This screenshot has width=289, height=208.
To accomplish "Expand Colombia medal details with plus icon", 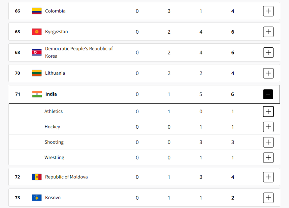I will (x=268, y=11).
